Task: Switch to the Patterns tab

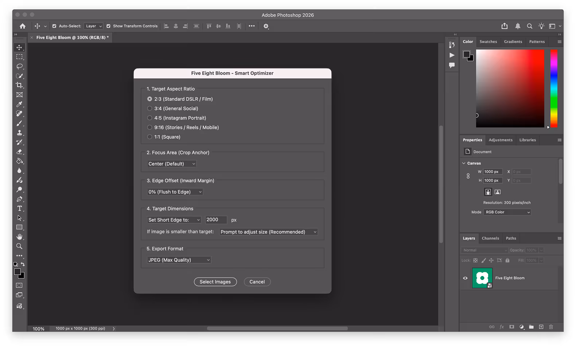Action: pyautogui.click(x=537, y=42)
